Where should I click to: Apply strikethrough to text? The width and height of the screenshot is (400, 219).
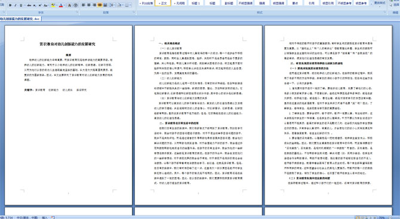(x=29, y=5)
